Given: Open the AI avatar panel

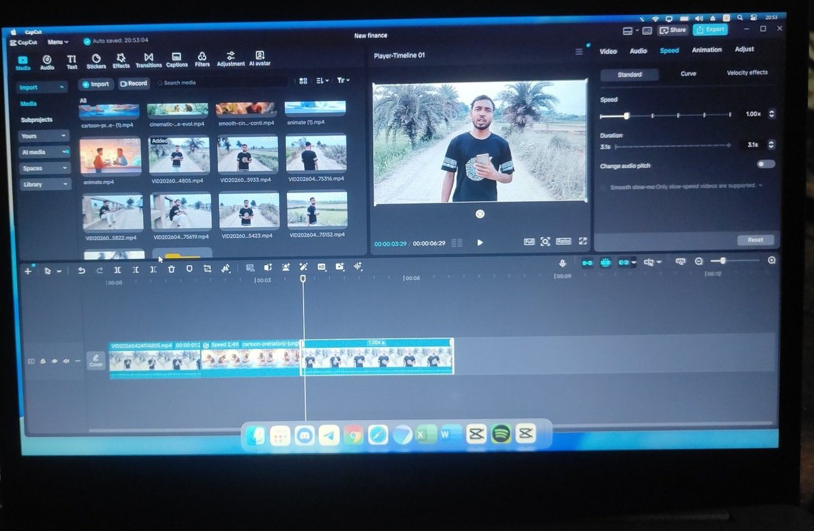Looking at the screenshot, I should click(260, 59).
